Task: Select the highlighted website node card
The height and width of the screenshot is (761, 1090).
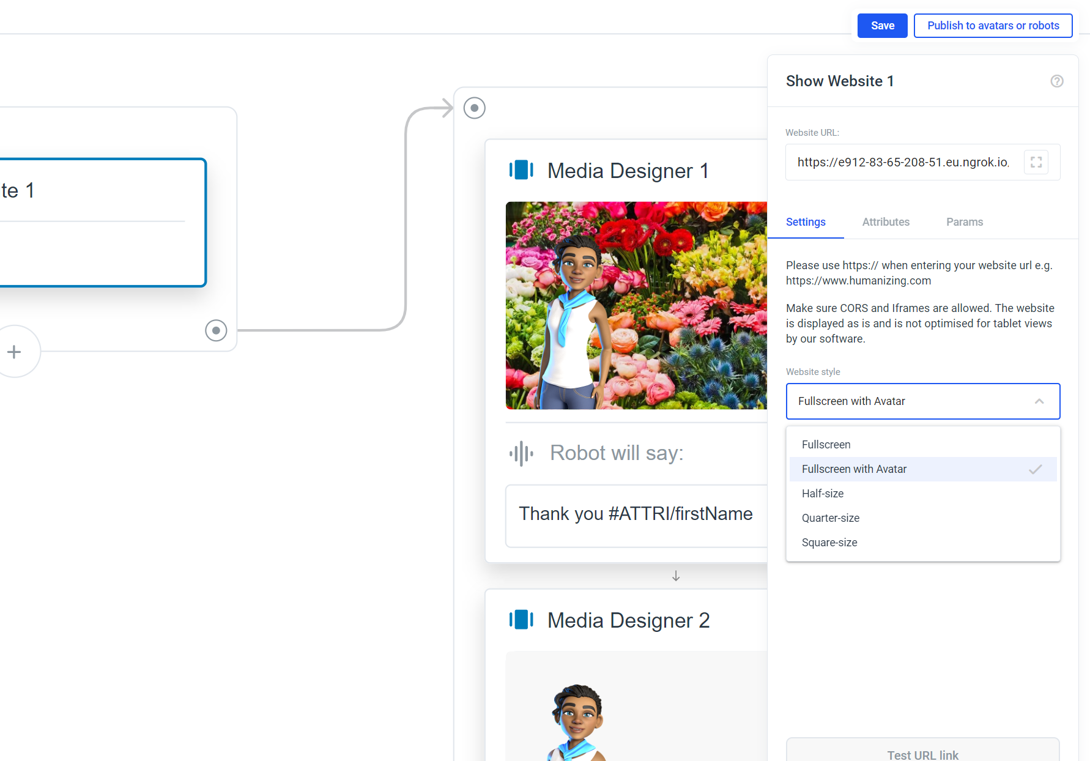Action: [x=103, y=223]
